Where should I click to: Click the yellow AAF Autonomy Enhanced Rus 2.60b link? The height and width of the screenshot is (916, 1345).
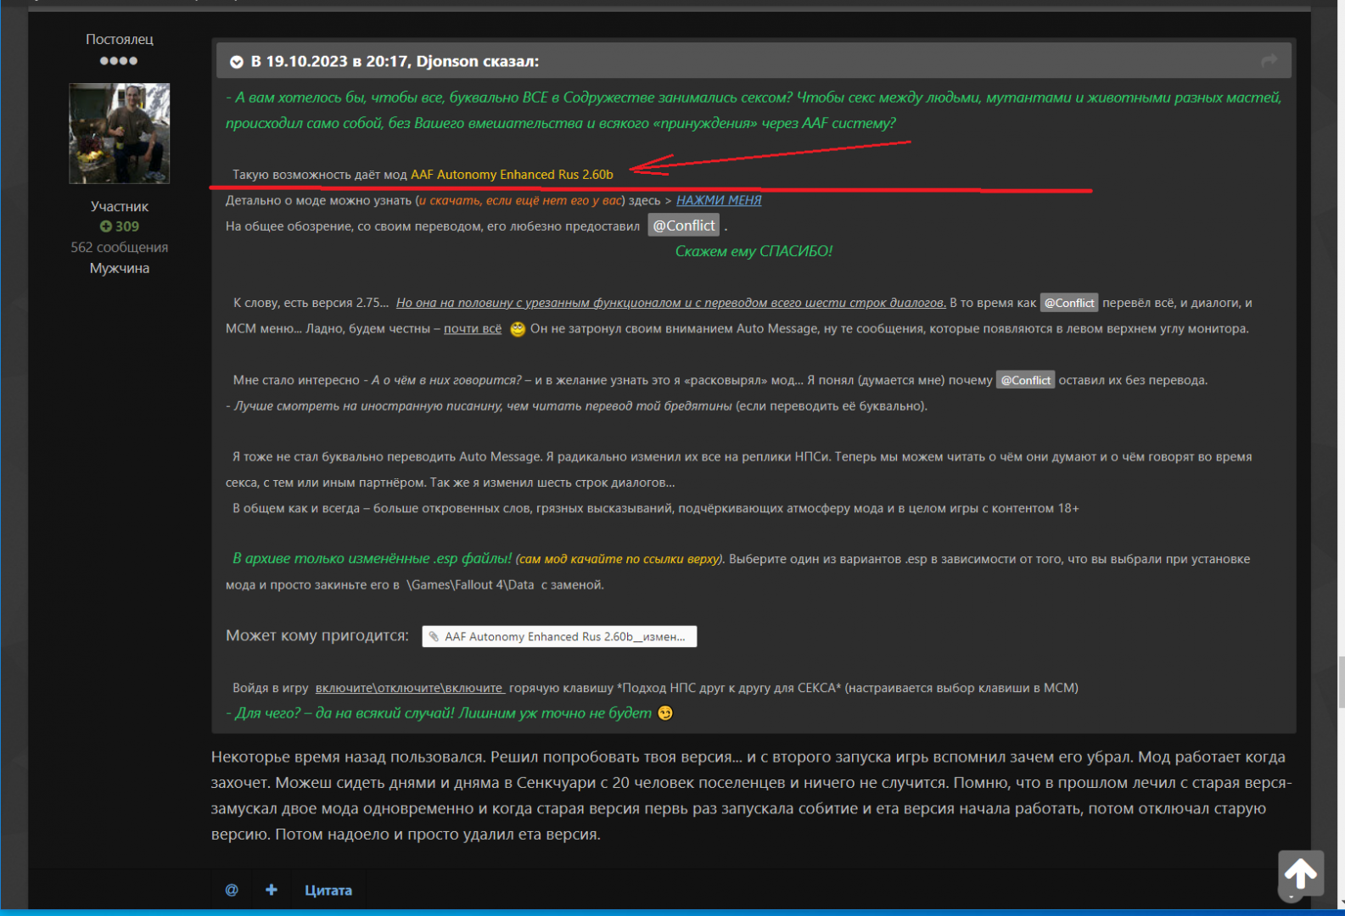(512, 175)
